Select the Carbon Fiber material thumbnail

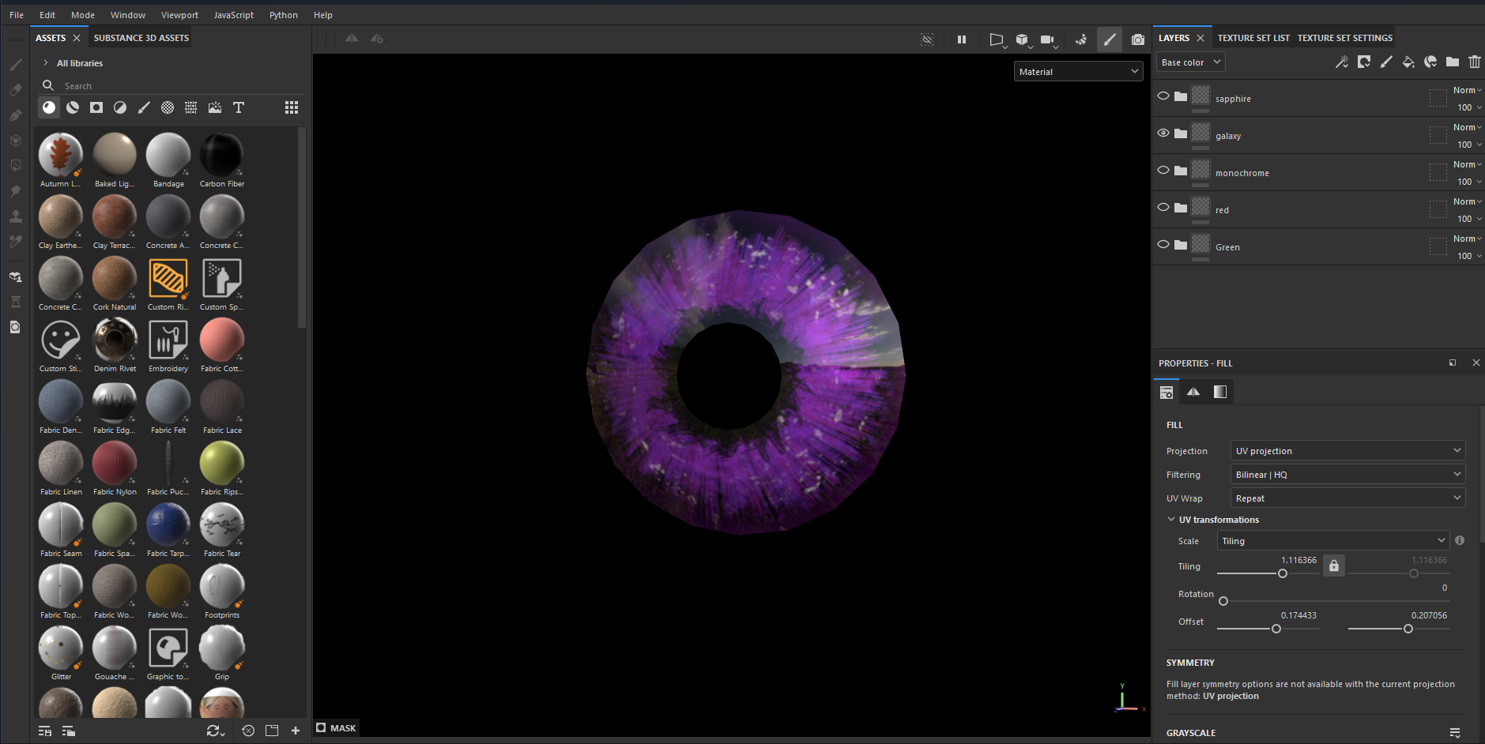tap(222, 155)
